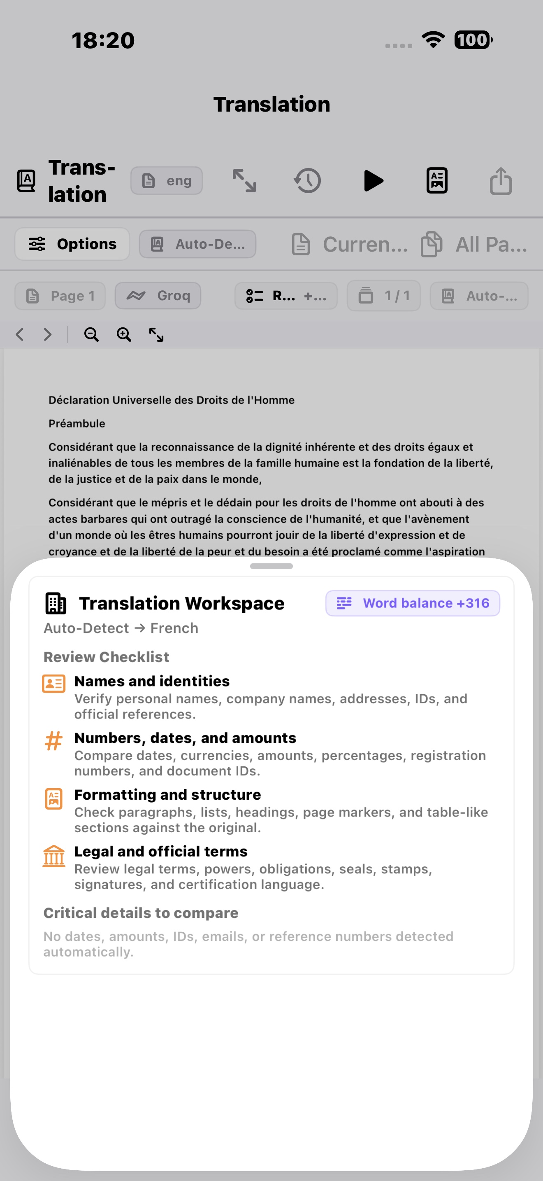Tap the expand arrows icon in top toolbar
543x1181 pixels.
[x=244, y=181]
